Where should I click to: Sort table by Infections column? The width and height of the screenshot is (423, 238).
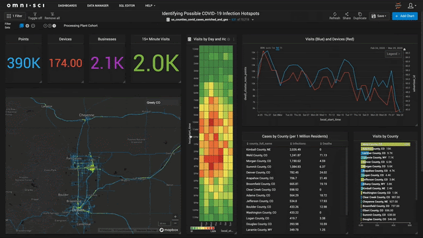point(298,143)
